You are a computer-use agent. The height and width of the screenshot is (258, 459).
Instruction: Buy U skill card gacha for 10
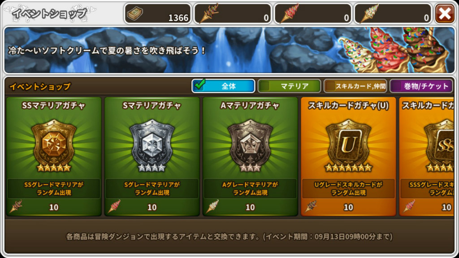pos(348,207)
